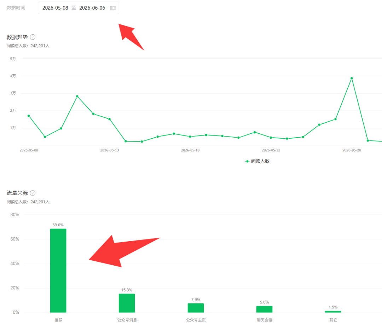The height and width of the screenshot is (330, 382).
Task: Click the 其它 bar at 1.5%
Action: (333, 312)
